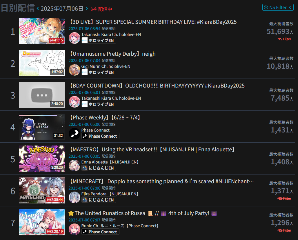
Task: Open the 3D LIVE Super Special Summer thumbnail
Action: [x=42, y=31]
